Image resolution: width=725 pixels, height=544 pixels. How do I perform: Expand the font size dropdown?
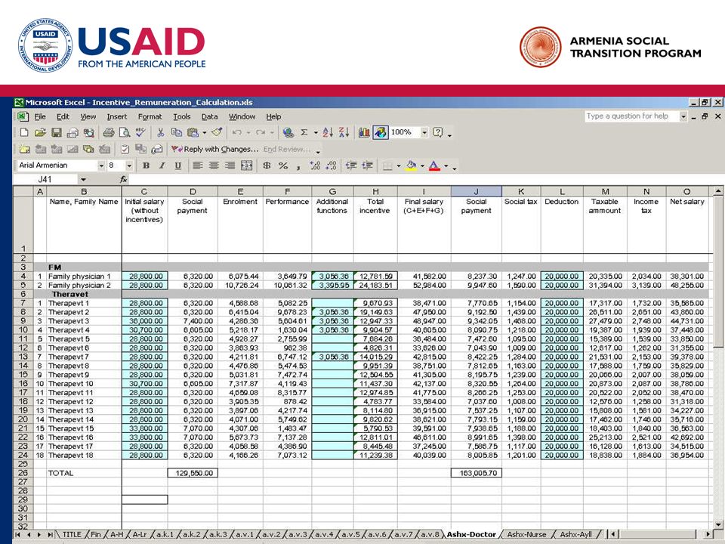[x=129, y=165]
